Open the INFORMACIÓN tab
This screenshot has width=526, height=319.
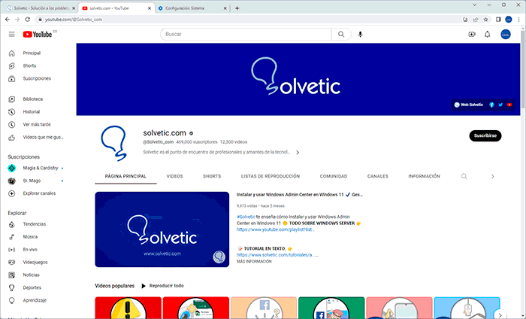[424, 176]
